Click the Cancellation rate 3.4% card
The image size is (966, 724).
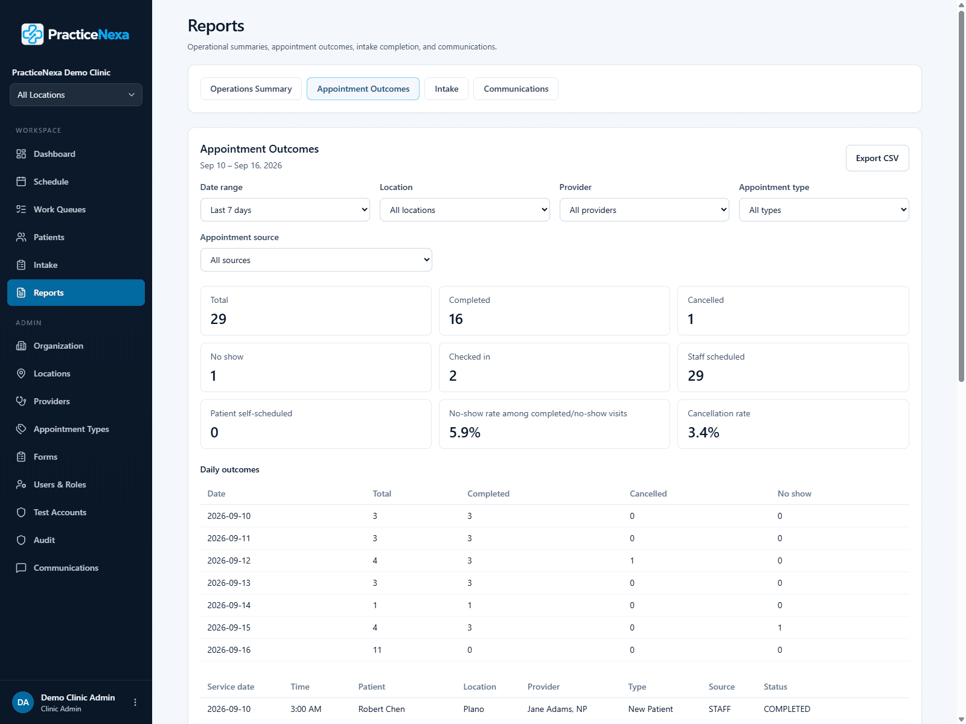tap(793, 424)
